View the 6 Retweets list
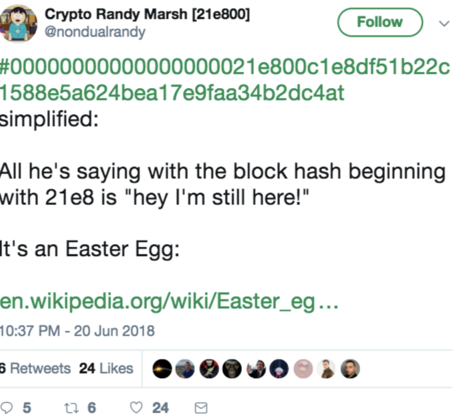Image resolution: width=462 pixels, height=419 pixels. point(35,368)
